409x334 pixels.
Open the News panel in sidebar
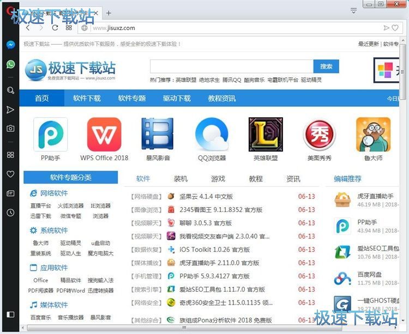pos(10,193)
